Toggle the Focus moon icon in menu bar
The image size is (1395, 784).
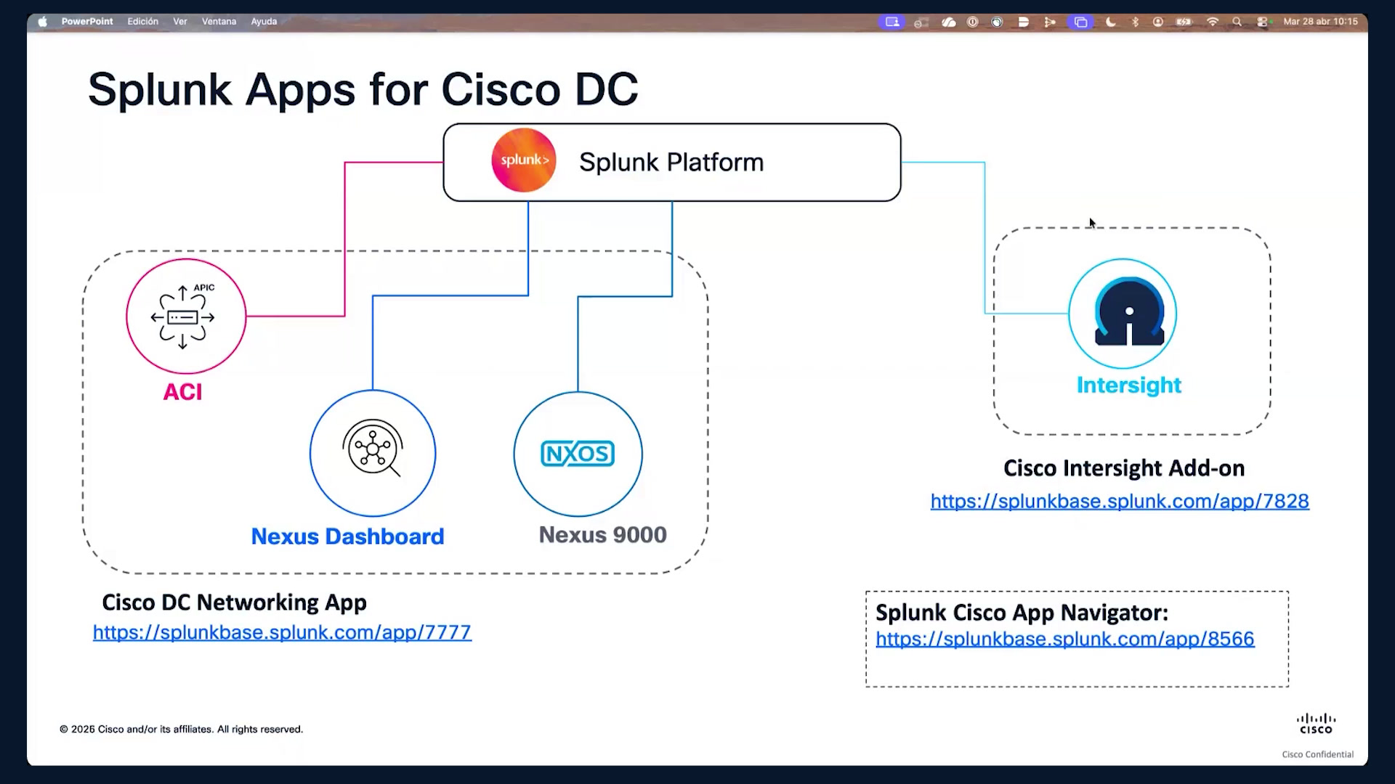click(x=1111, y=22)
